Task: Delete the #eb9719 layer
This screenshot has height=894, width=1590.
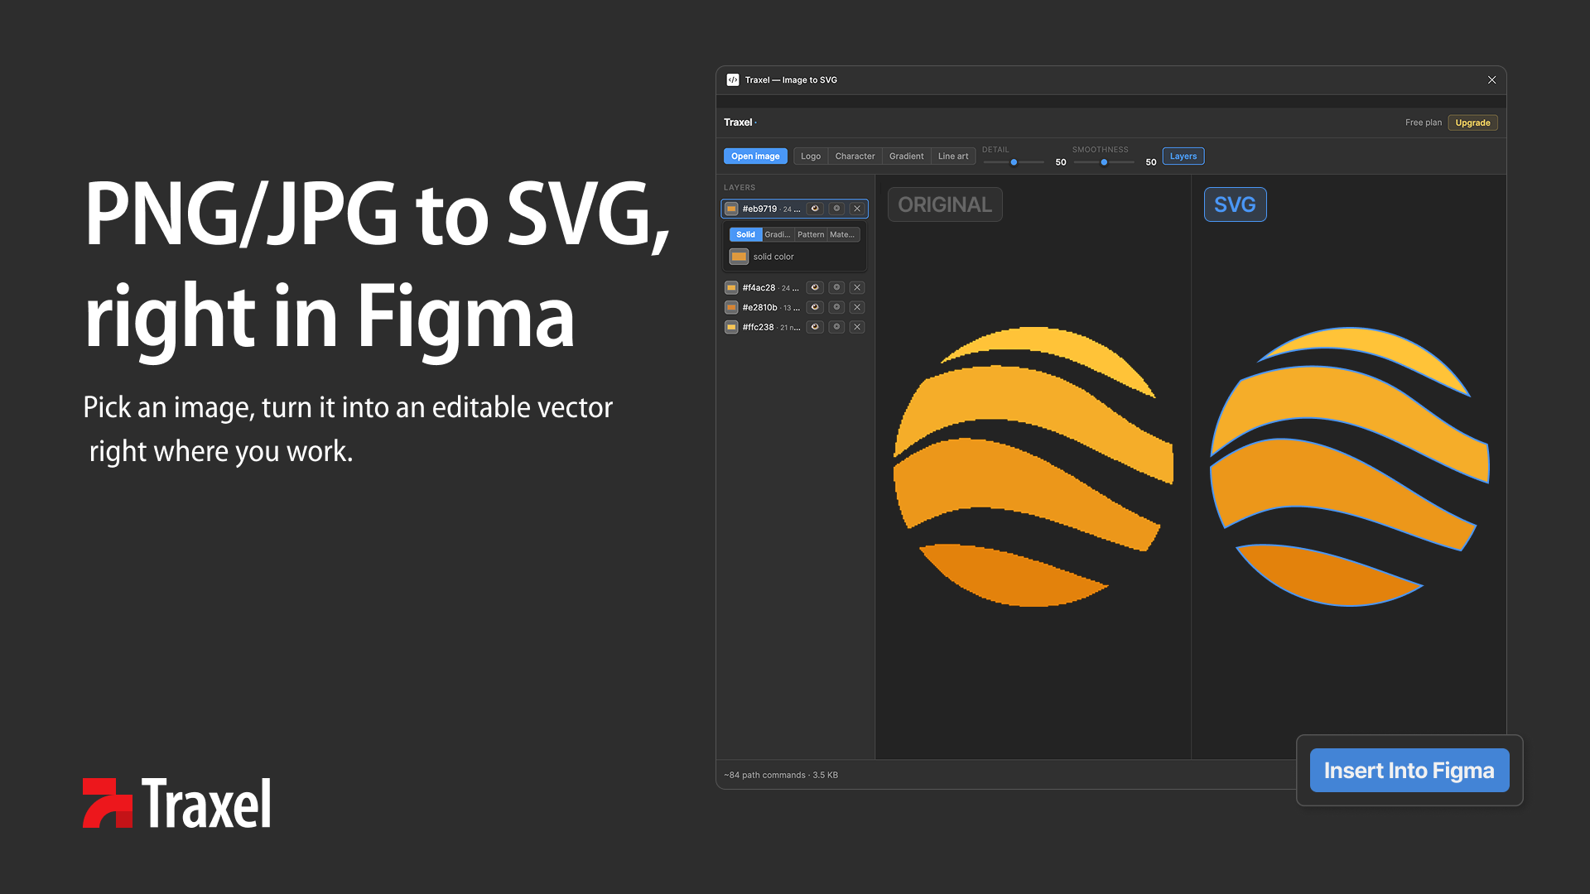Action: (x=857, y=209)
